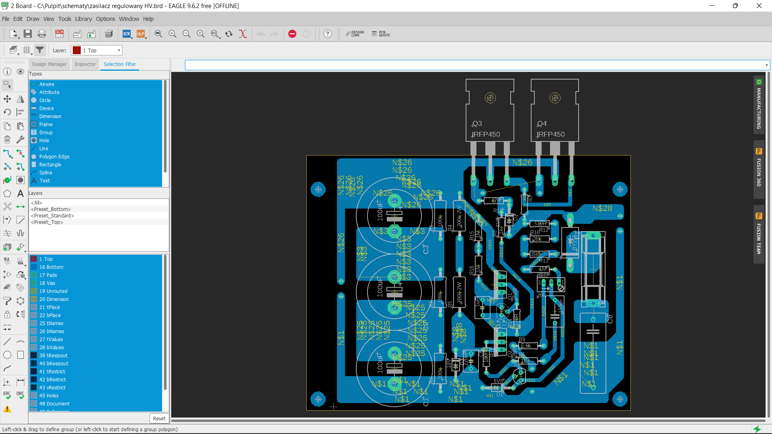Select the Show eye tool

21,72
